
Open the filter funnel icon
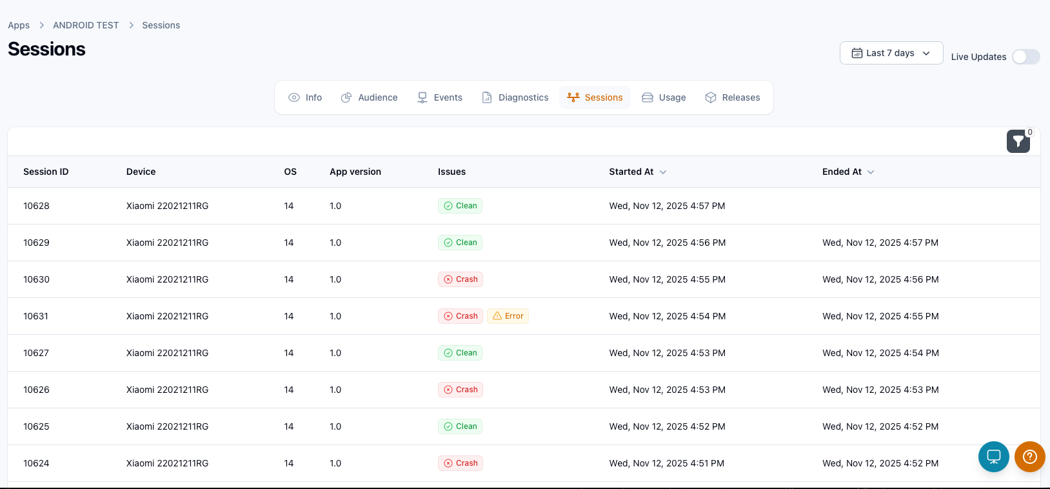click(1018, 141)
